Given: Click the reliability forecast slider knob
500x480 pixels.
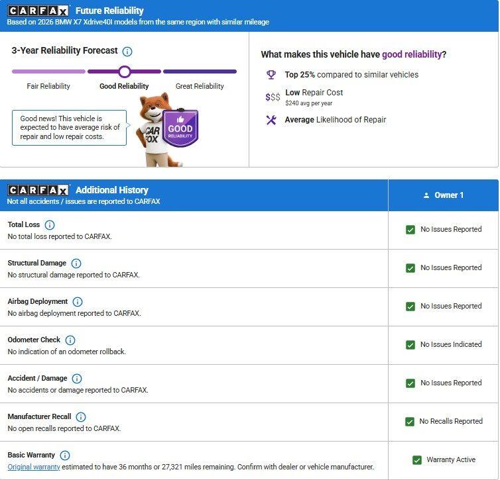Looking at the screenshot, I should [125, 72].
